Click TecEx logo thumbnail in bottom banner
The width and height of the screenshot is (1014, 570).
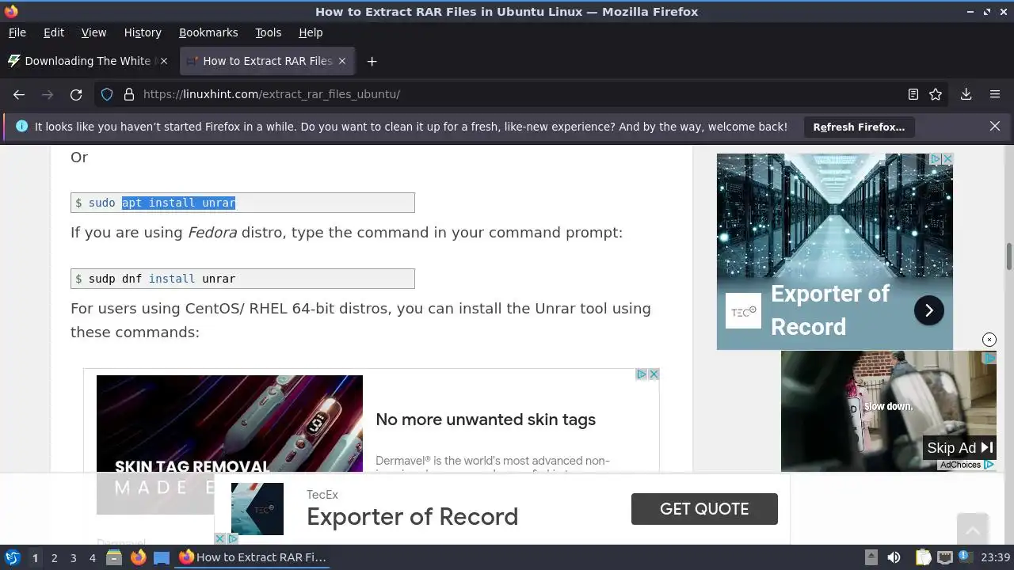(257, 509)
